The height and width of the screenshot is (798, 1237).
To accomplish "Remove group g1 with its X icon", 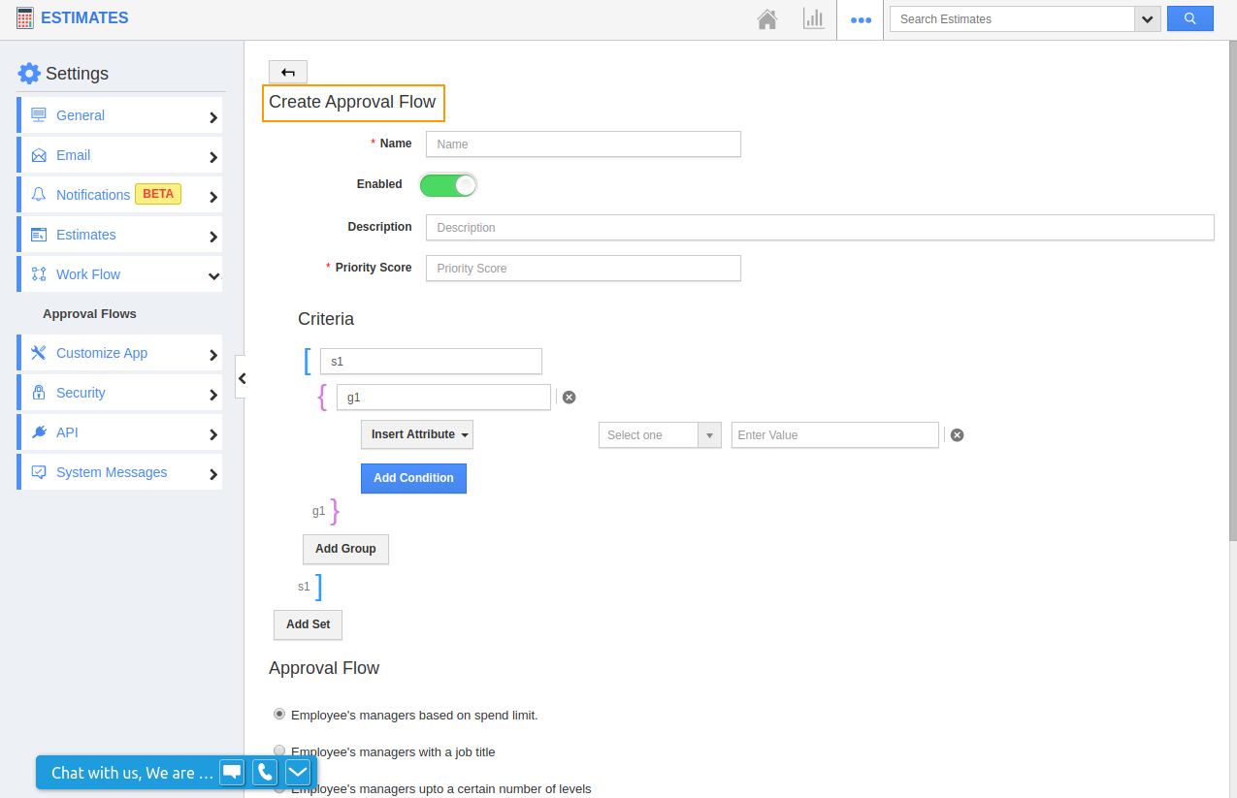I will (x=570, y=397).
